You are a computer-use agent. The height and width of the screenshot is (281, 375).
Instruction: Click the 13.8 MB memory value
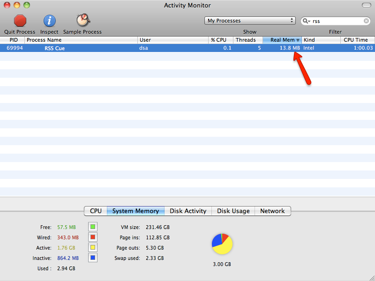(290, 48)
